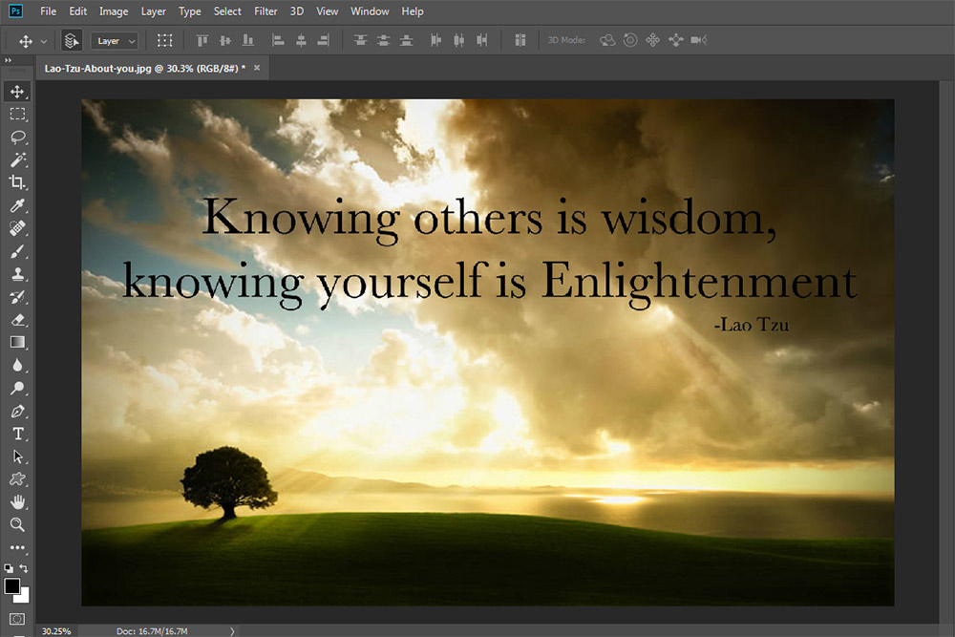This screenshot has width=955, height=637.
Task: Open the status bar arrow menu
Action: point(232,631)
